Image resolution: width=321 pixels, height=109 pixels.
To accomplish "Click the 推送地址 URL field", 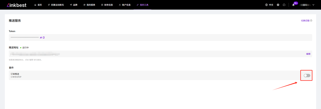I will 150,54.
